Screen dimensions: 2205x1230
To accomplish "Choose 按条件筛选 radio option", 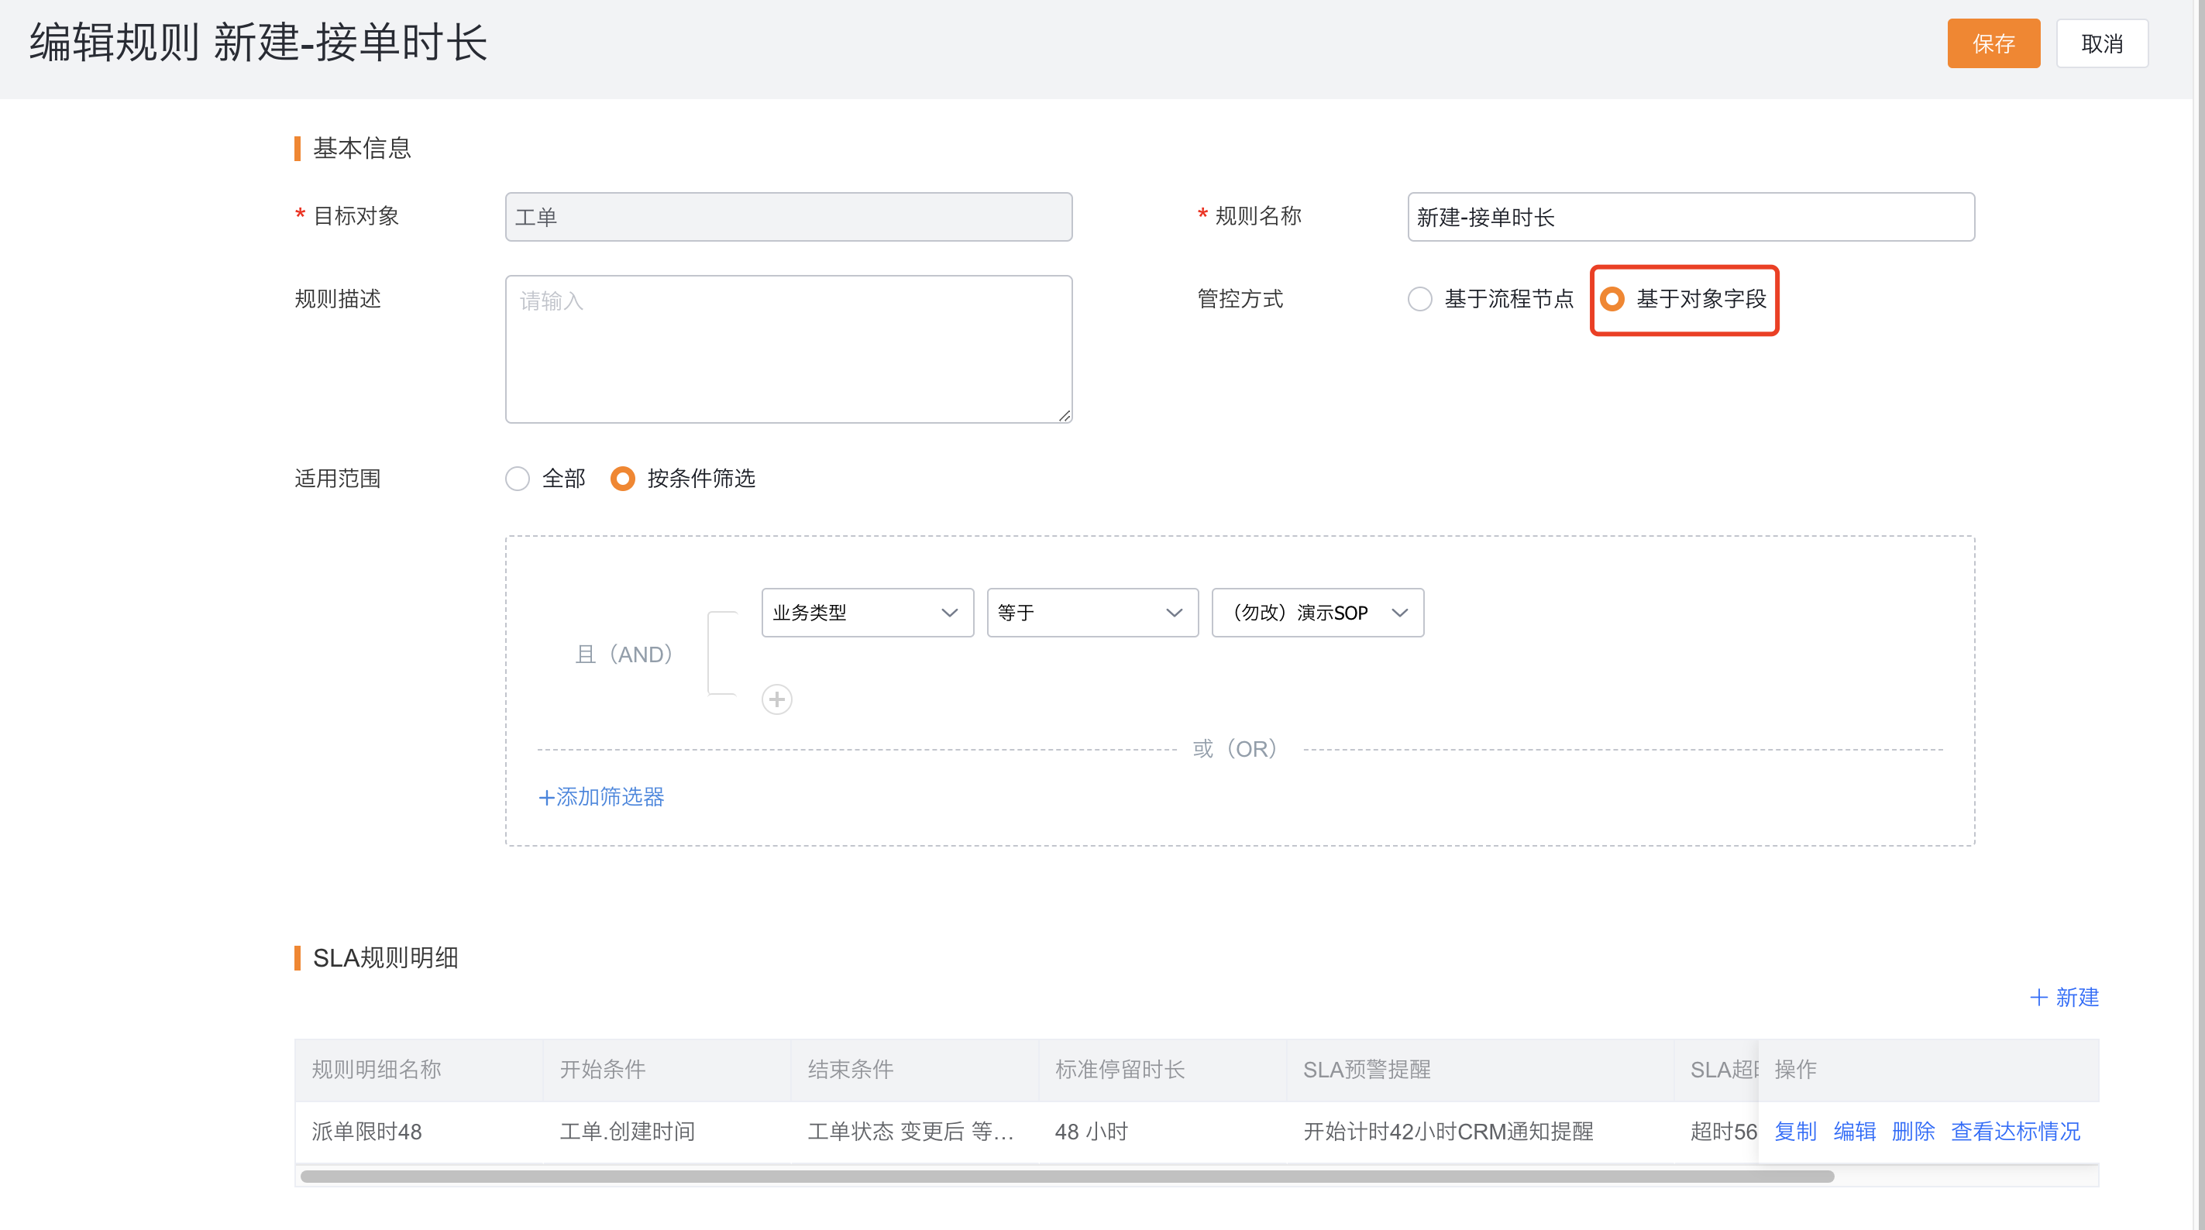I will pos(622,479).
